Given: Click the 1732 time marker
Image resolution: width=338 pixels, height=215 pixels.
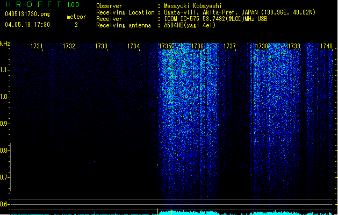Looking at the screenshot, I should [69, 46].
